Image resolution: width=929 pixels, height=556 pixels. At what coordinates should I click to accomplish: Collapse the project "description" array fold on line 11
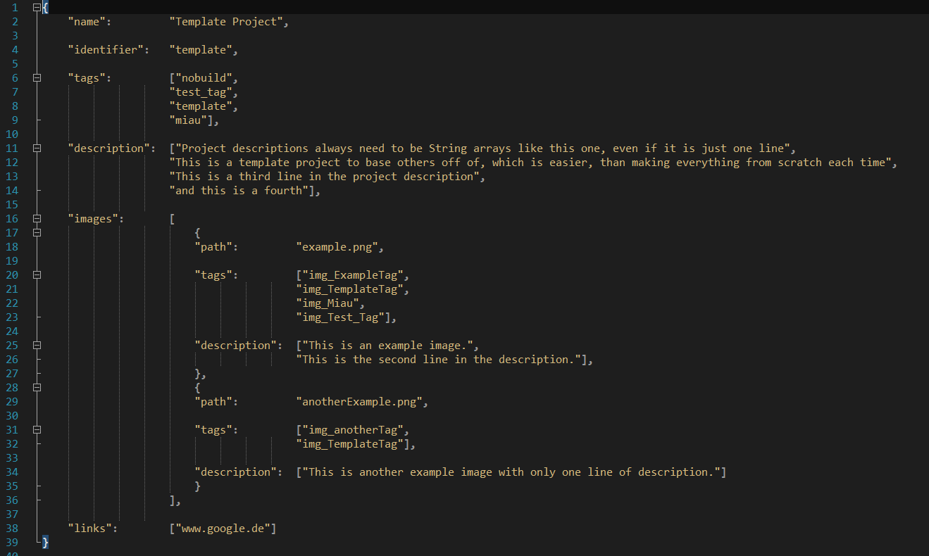click(37, 149)
